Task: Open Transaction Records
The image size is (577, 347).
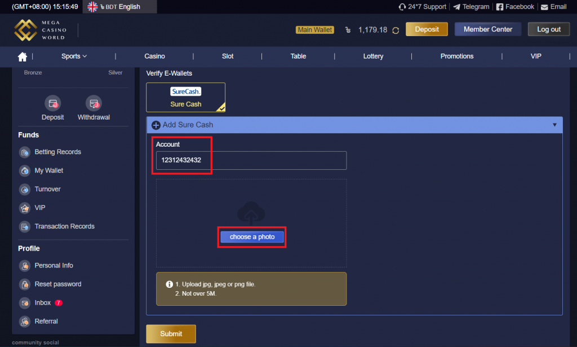Action: (x=64, y=226)
